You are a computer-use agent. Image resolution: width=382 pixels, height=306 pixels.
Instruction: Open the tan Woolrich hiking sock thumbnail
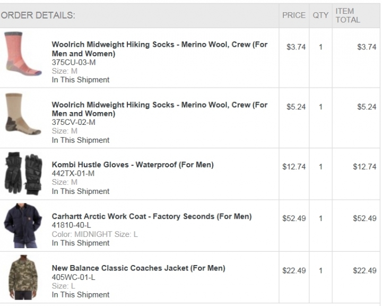23,114
